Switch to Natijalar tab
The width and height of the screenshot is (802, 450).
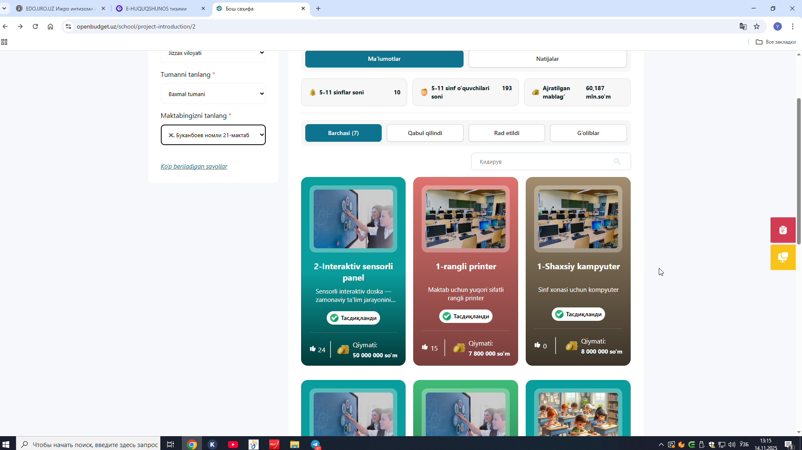(x=548, y=59)
